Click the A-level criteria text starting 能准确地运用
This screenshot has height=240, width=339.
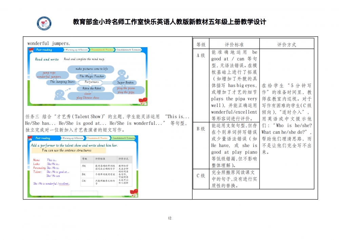pos(234,85)
